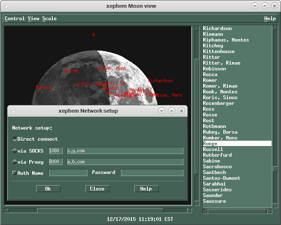Select Rocca in the feature list
This screenshot has height=225, width=281.
[x=237, y=74]
